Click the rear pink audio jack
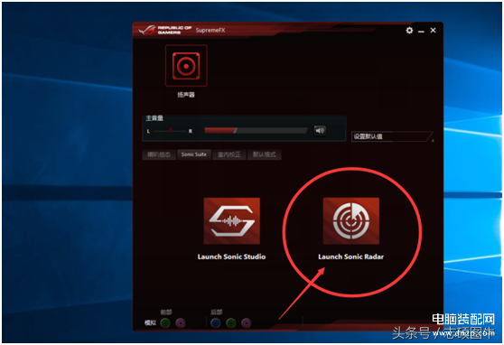Screen dimensions: 504x345 (247, 322)
